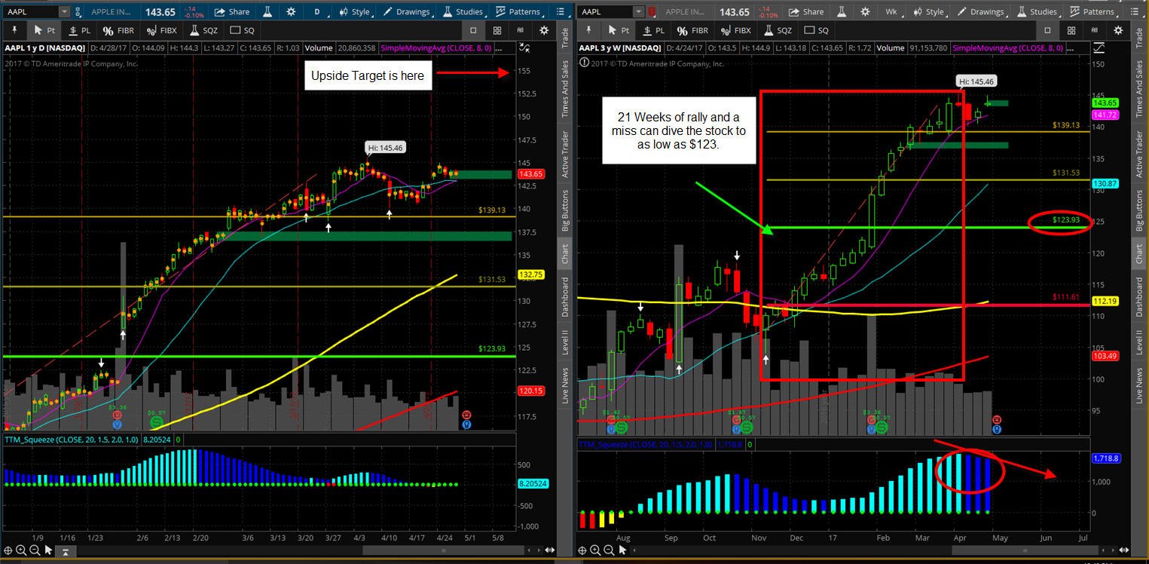The width and height of the screenshot is (1149, 564).
Task: Open grid settings gear in left drawing toolbar
Action: coord(544,30)
